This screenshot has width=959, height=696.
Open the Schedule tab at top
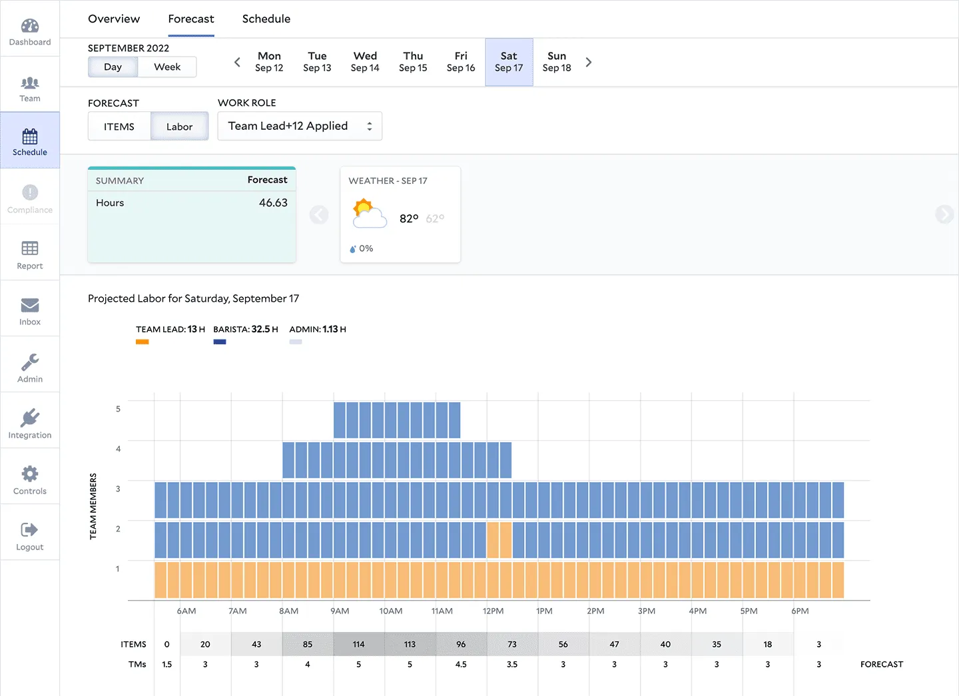[x=266, y=19]
